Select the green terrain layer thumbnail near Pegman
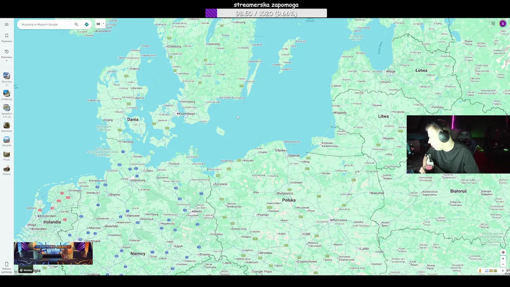The width and height of the screenshot is (510, 287). (x=495, y=271)
